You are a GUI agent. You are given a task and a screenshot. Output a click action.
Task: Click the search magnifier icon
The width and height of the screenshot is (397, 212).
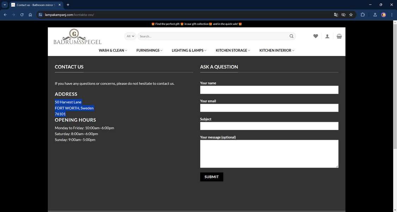291,36
